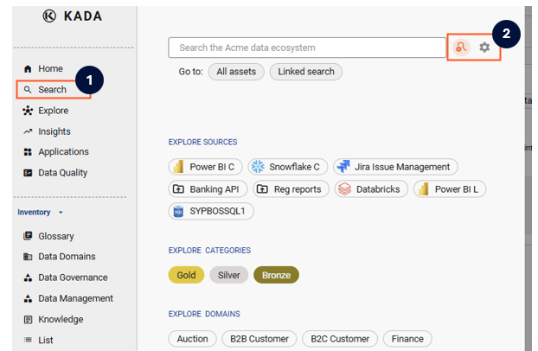Screen dimensions: 538x351
Task: Select Data Quality in sidebar
Action: pos(62,172)
